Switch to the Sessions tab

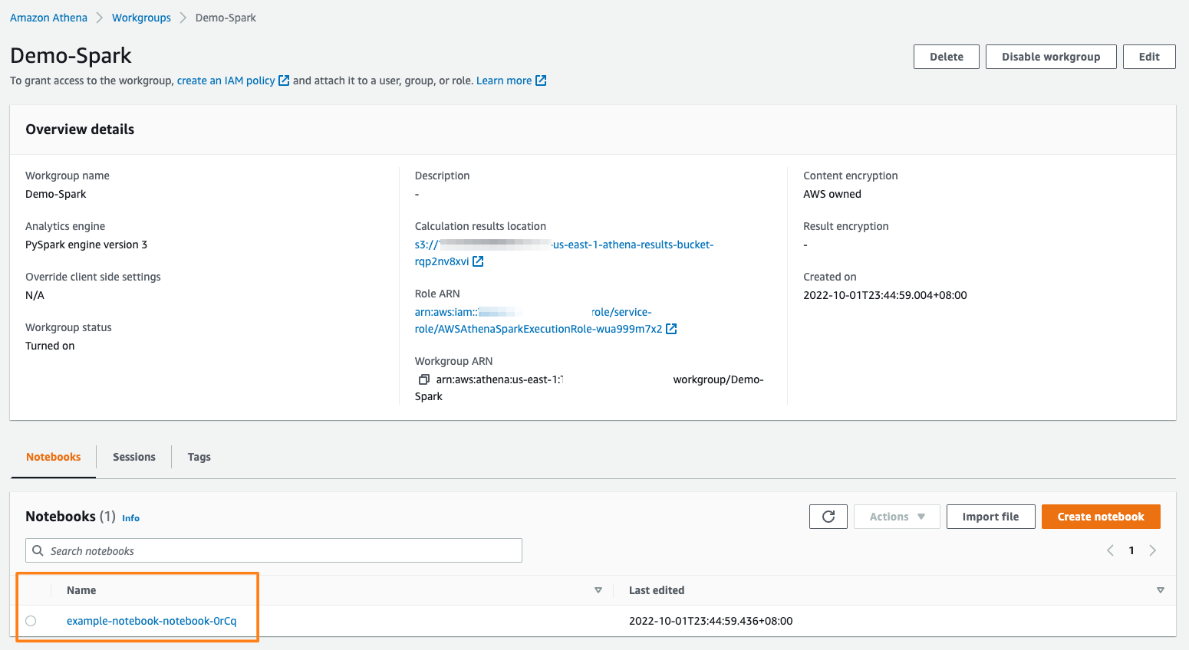[133, 456]
